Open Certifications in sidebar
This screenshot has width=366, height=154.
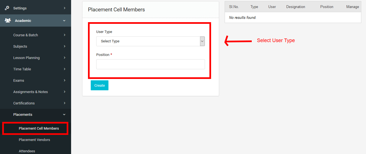[x=24, y=103]
